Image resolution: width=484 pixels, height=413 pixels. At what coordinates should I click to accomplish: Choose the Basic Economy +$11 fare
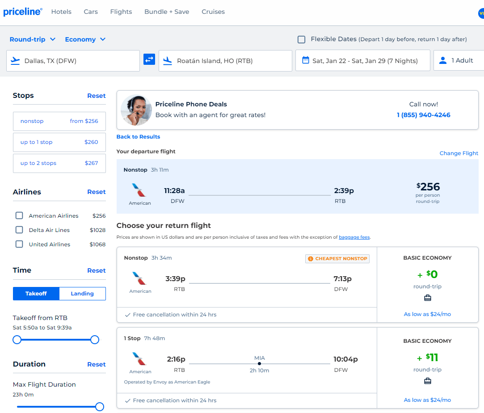(x=428, y=368)
